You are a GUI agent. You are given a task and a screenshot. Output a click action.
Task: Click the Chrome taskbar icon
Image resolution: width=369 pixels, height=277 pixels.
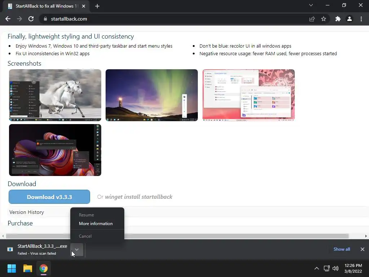click(44, 268)
